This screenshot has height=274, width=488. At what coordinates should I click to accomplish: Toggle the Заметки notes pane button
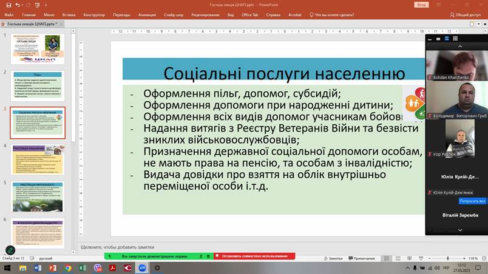333,258
